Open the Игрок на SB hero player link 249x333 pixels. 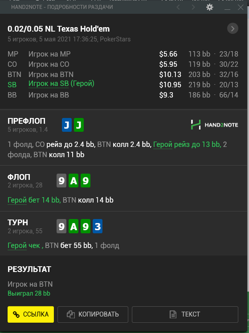coord(48,84)
